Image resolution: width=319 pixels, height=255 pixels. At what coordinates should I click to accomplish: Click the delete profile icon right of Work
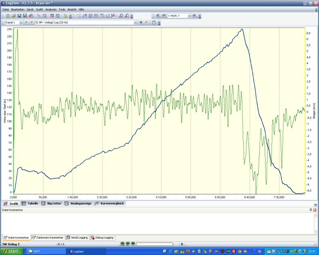pyautogui.click(x=195, y=16)
